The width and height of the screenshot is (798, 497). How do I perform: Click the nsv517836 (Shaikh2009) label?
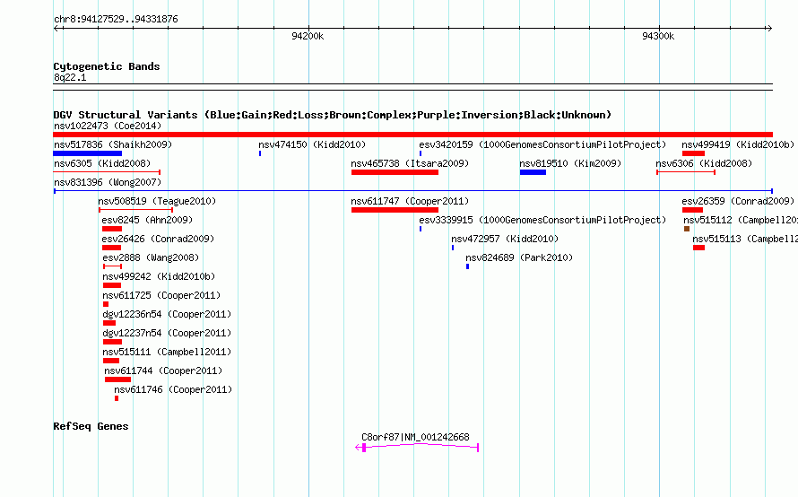[113, 144]
